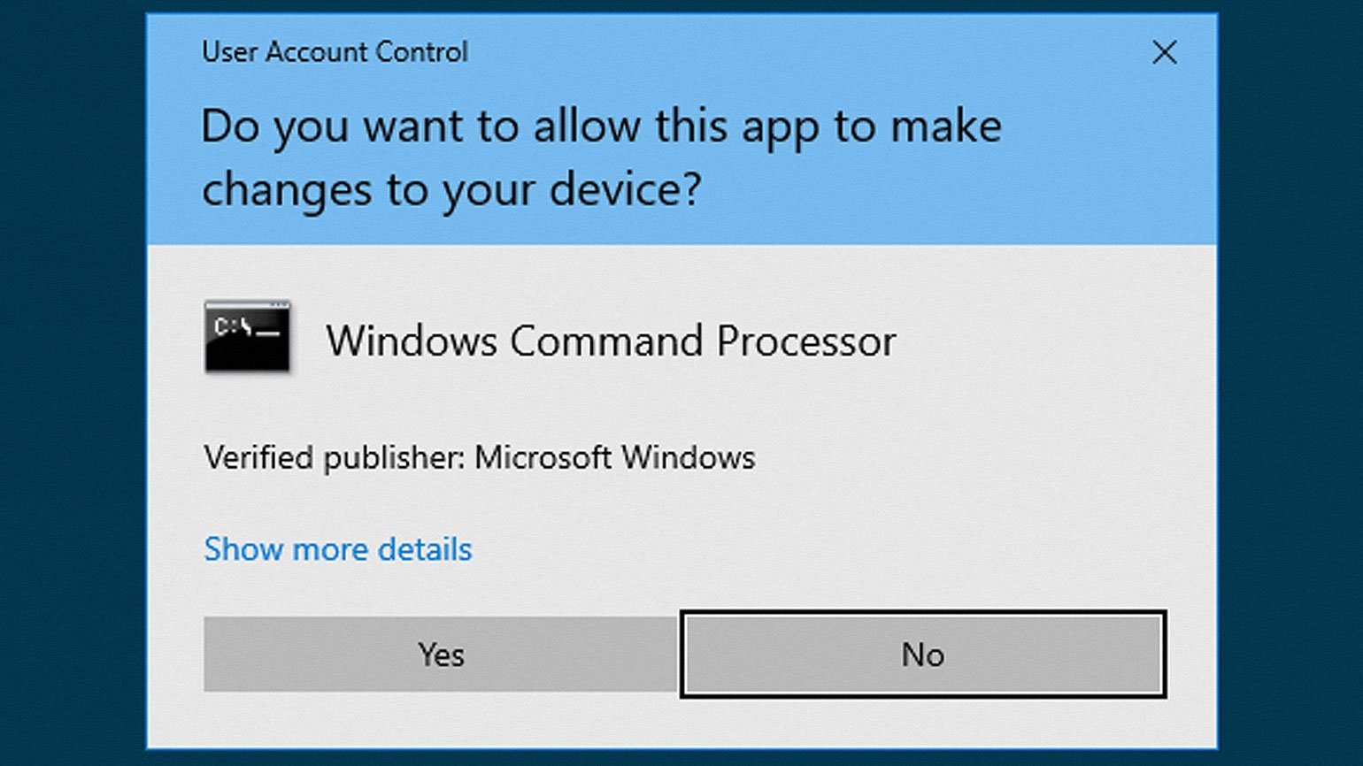Click the Windows Command Processor name
Viewport: 1363px width, 766px height.
(x=611, y=341)
